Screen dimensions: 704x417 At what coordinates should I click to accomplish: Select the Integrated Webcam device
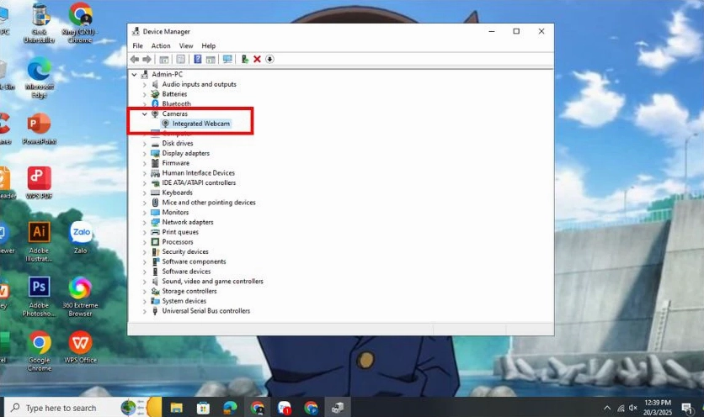(200, 124)
